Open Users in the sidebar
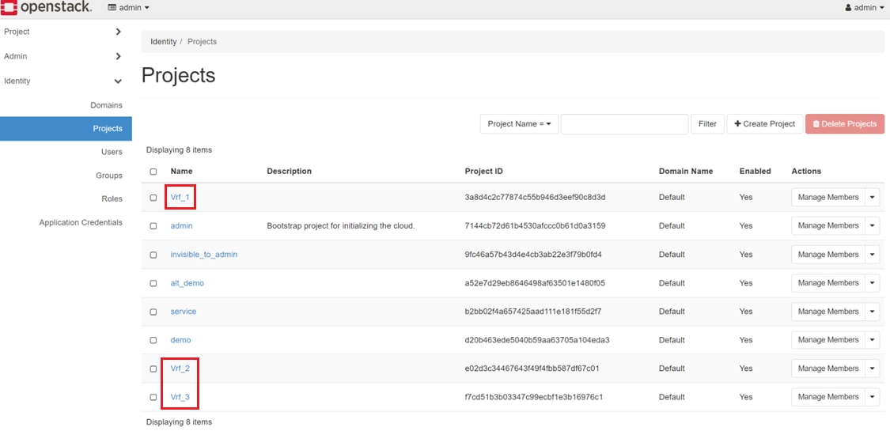 112,152
